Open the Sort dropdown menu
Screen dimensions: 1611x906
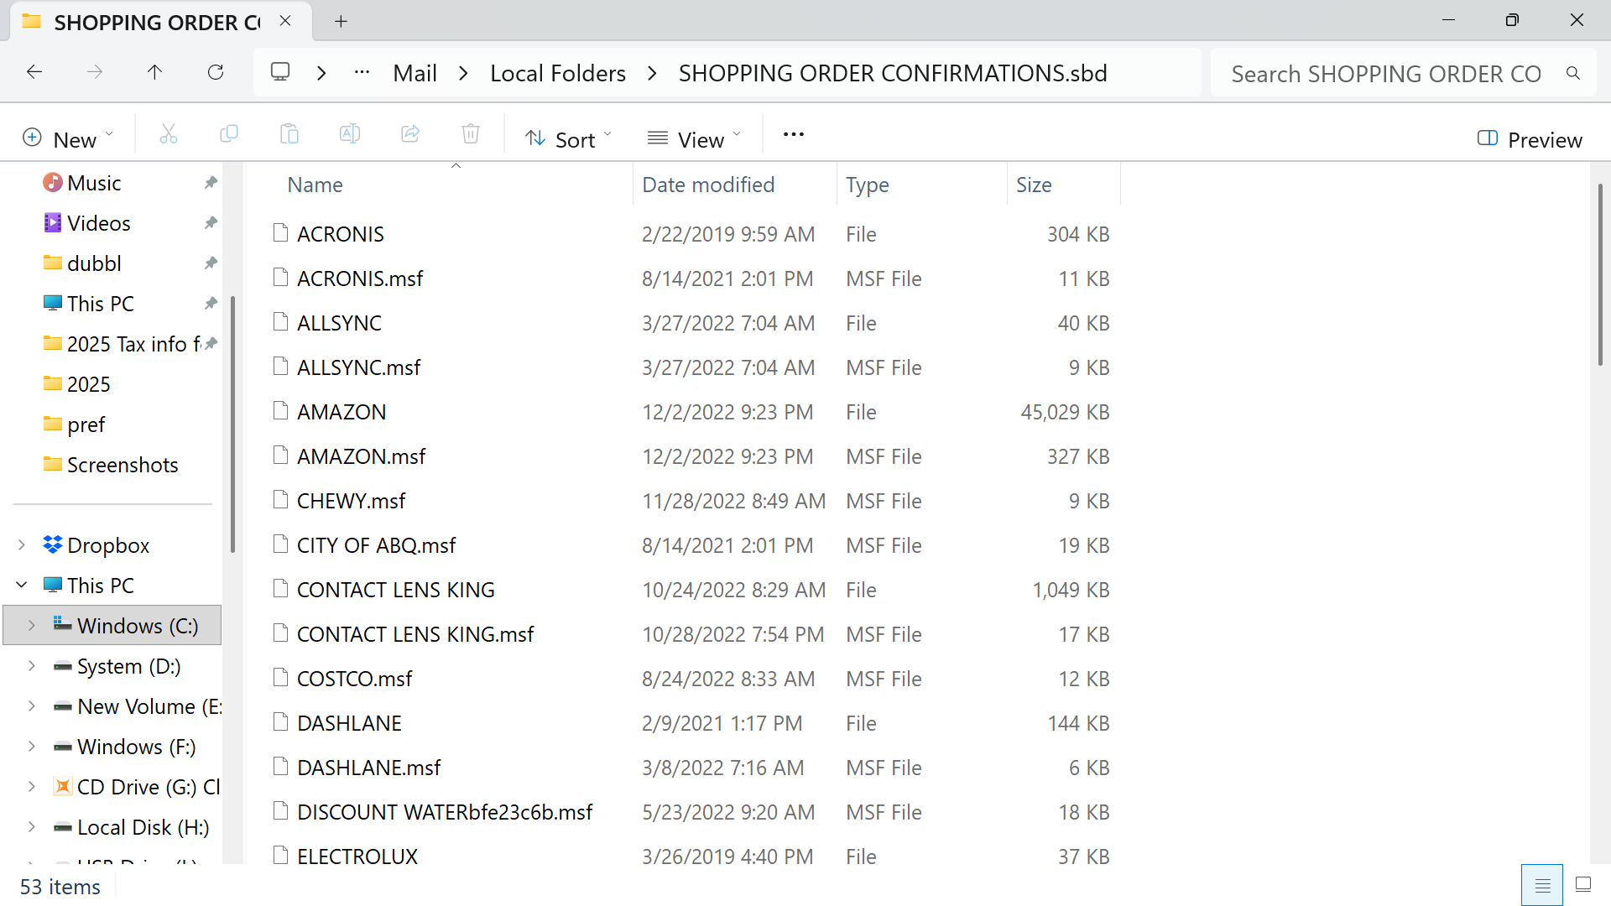click(x=568, y=139)
